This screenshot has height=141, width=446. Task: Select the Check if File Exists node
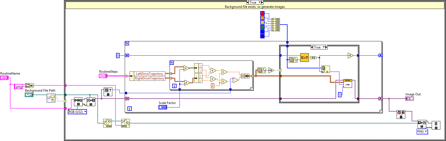[x=51, y=98]
